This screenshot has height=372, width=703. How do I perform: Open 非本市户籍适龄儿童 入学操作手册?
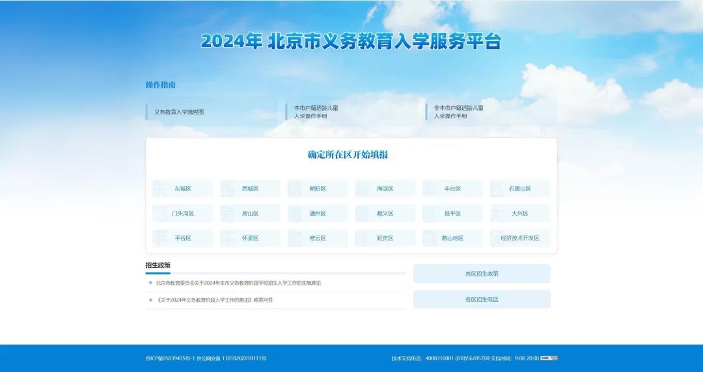click(458, 112)
